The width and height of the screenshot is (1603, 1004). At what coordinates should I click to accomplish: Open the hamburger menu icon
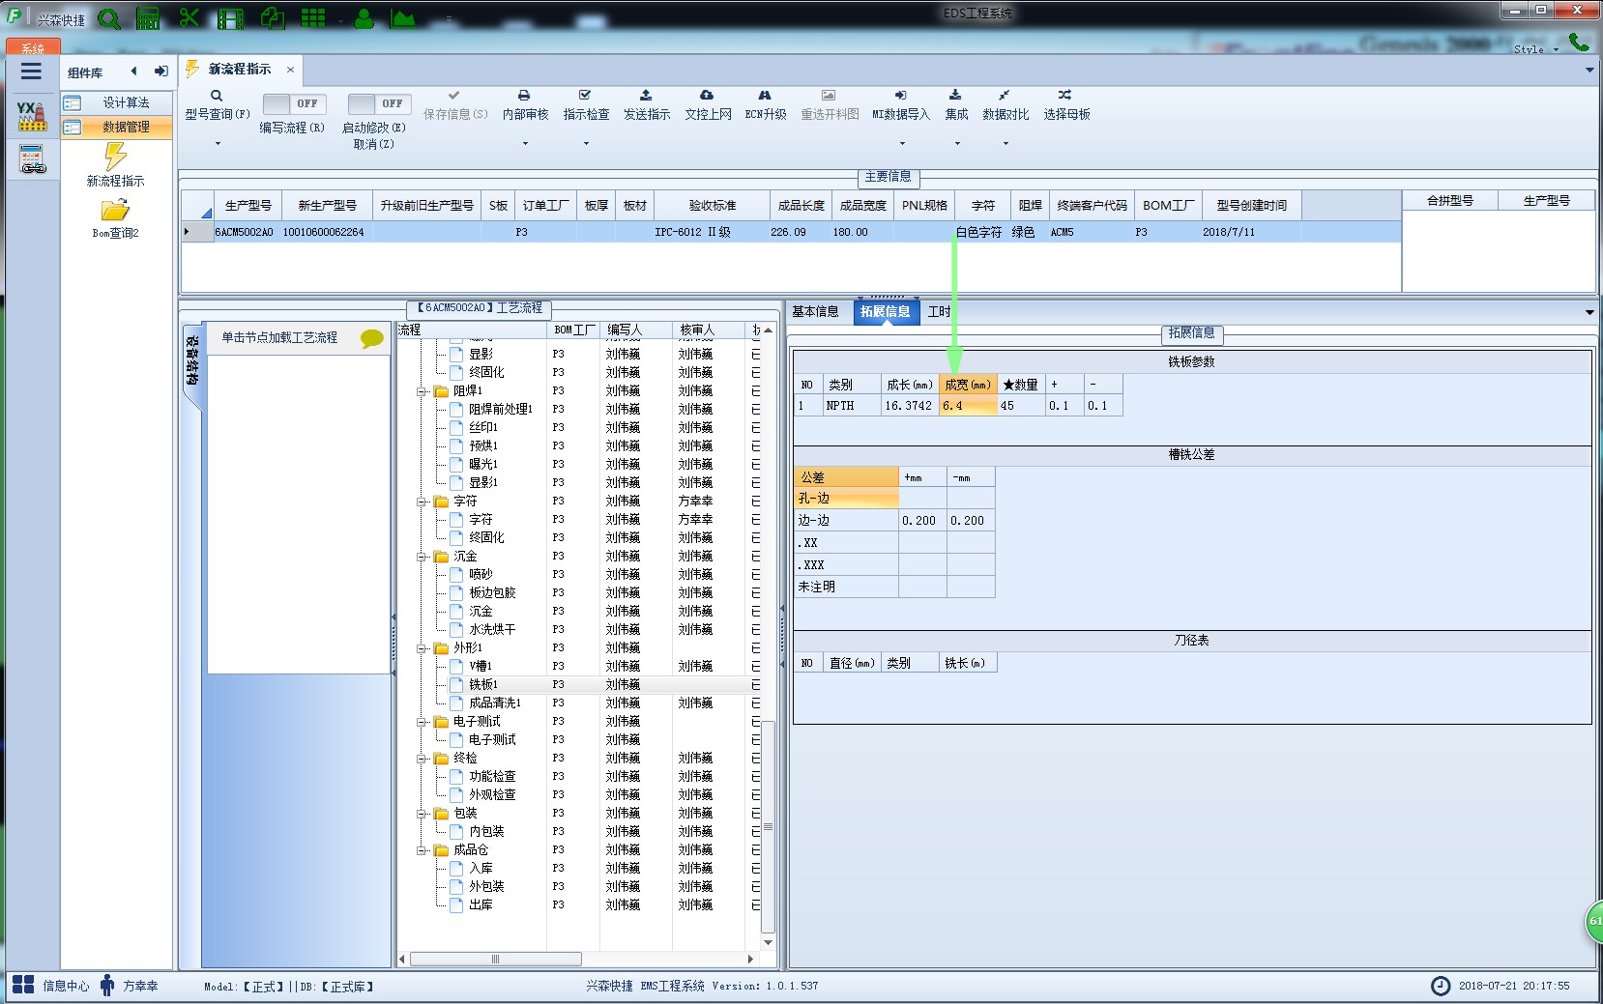(31, 72)
